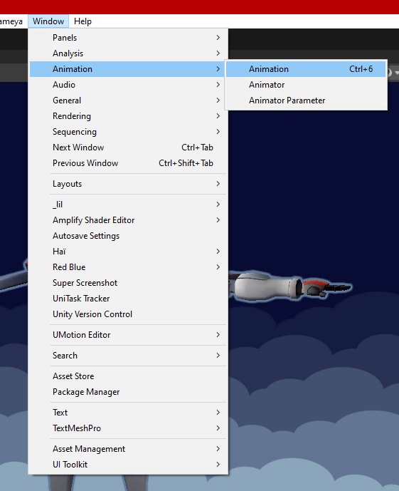
Task: Select Next Window menu item
Action: point(128,148)
